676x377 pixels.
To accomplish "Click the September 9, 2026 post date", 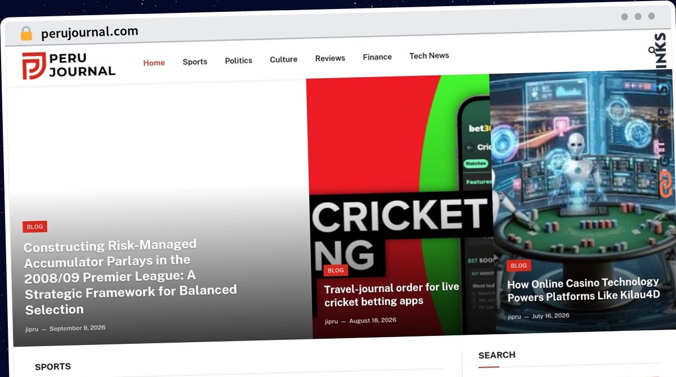I will (x=77, y=328).
